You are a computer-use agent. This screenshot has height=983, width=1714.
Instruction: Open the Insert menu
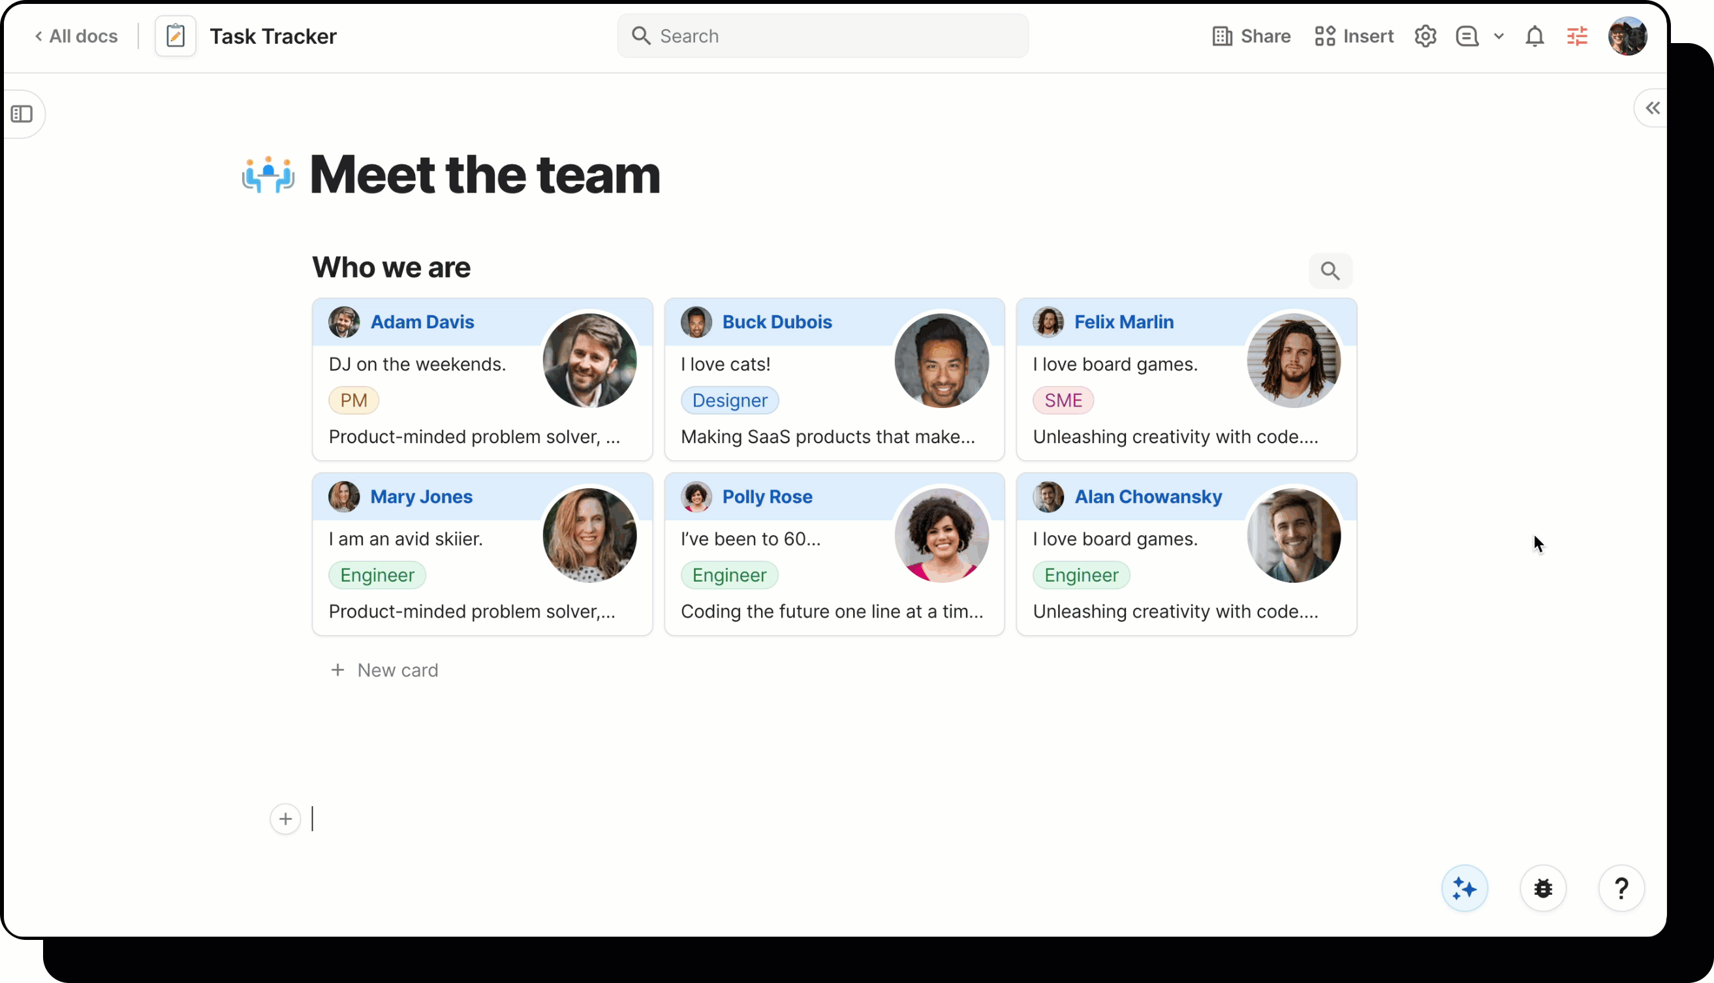[1354, 36]
